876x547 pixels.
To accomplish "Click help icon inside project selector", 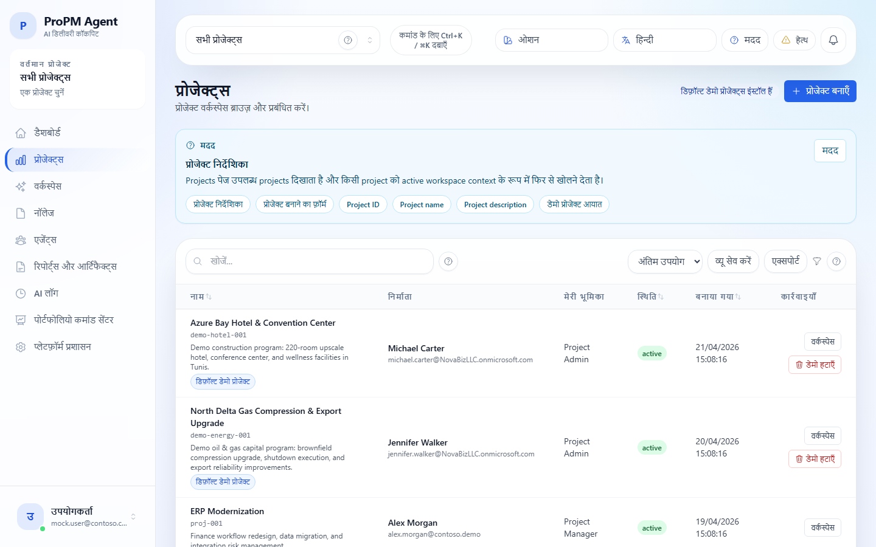I will (348, 40).
